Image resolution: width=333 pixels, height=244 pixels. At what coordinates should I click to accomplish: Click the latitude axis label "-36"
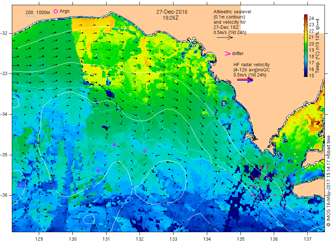(4, 195)
